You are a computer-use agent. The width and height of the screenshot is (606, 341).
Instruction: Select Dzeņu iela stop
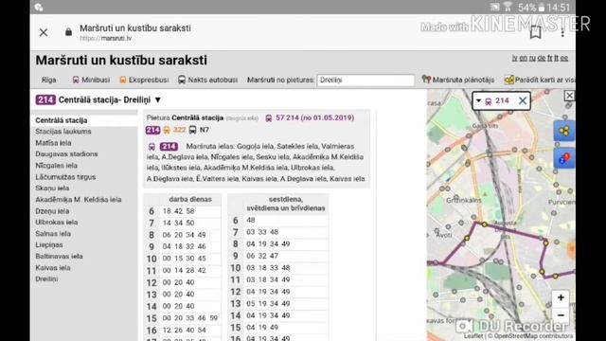[52, 211]
